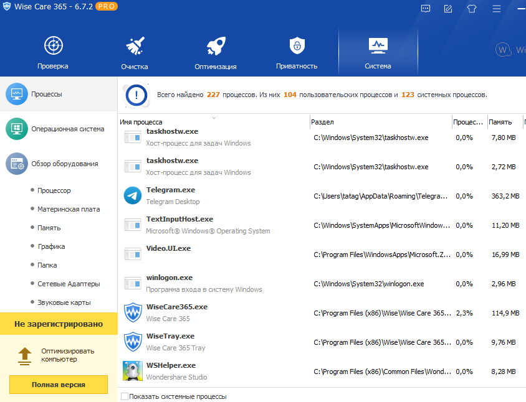The width and height of the screenshot is (526, 402).
Task: Click the sort arrow above Имя процесса
Action: pyautogui.click(x=214, y=118)
